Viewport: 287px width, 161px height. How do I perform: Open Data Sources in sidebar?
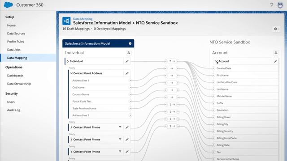(16, 34)
